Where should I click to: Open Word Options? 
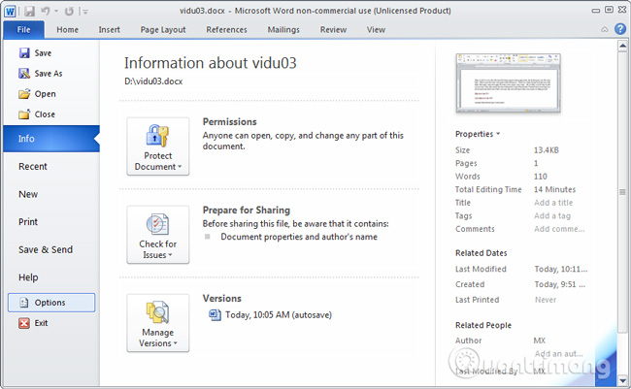51,303
